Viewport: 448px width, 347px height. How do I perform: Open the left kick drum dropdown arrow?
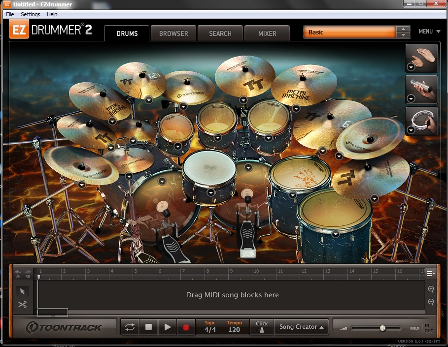tap(162, 181)
